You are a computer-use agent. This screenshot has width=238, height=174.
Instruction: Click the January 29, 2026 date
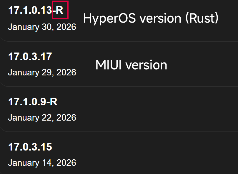coord(42,72)
